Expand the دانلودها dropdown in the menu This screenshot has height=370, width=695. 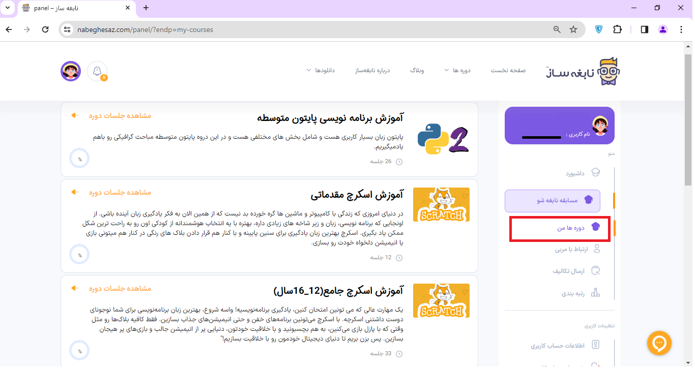tap(308, 70)
